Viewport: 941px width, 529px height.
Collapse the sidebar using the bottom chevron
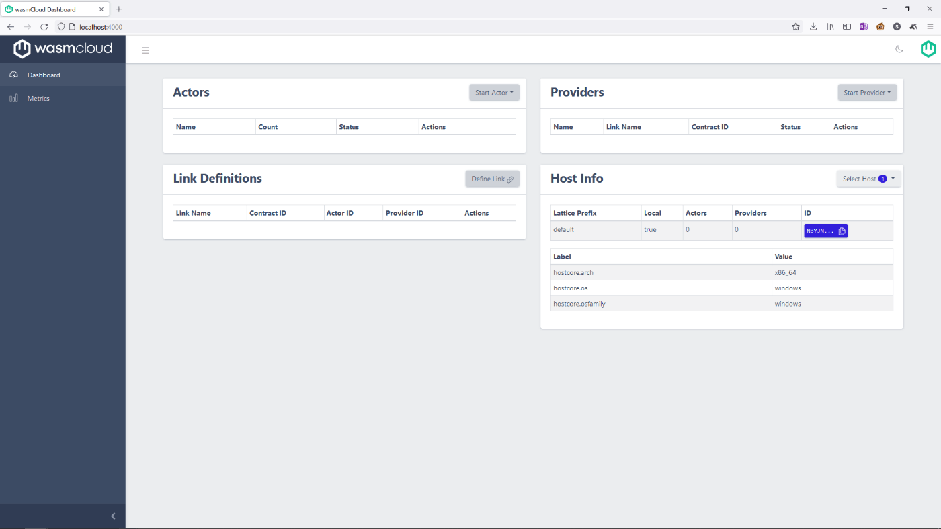point(113,516)
